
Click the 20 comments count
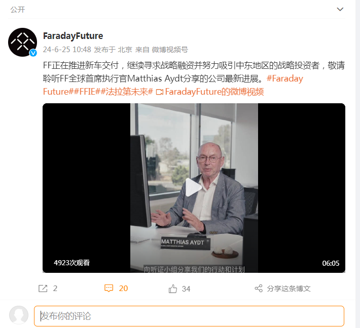(x=123, y=289)
